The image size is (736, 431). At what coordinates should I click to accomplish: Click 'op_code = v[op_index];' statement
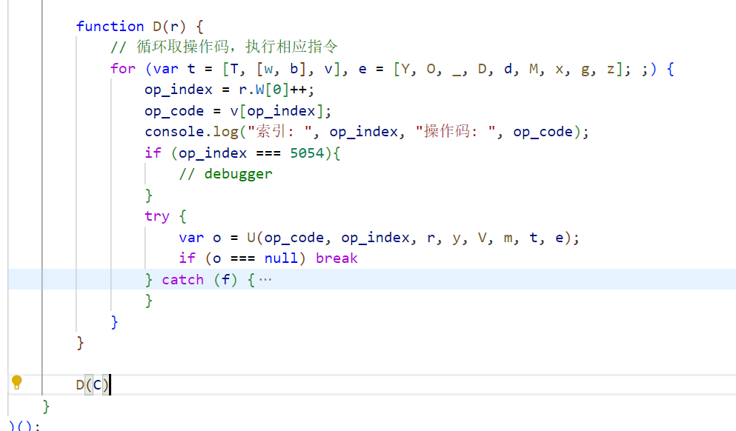(x=238, y=111)
